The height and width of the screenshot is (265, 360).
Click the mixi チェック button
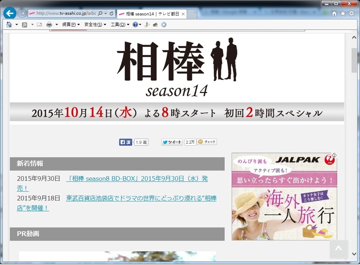207,142
